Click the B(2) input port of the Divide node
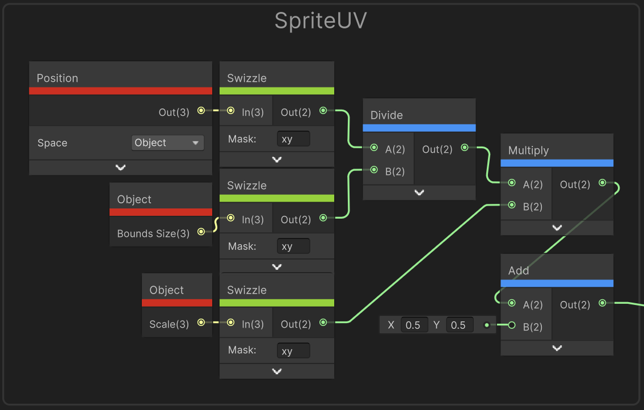This screenshot has width=644, height=410. coord(374,169)
